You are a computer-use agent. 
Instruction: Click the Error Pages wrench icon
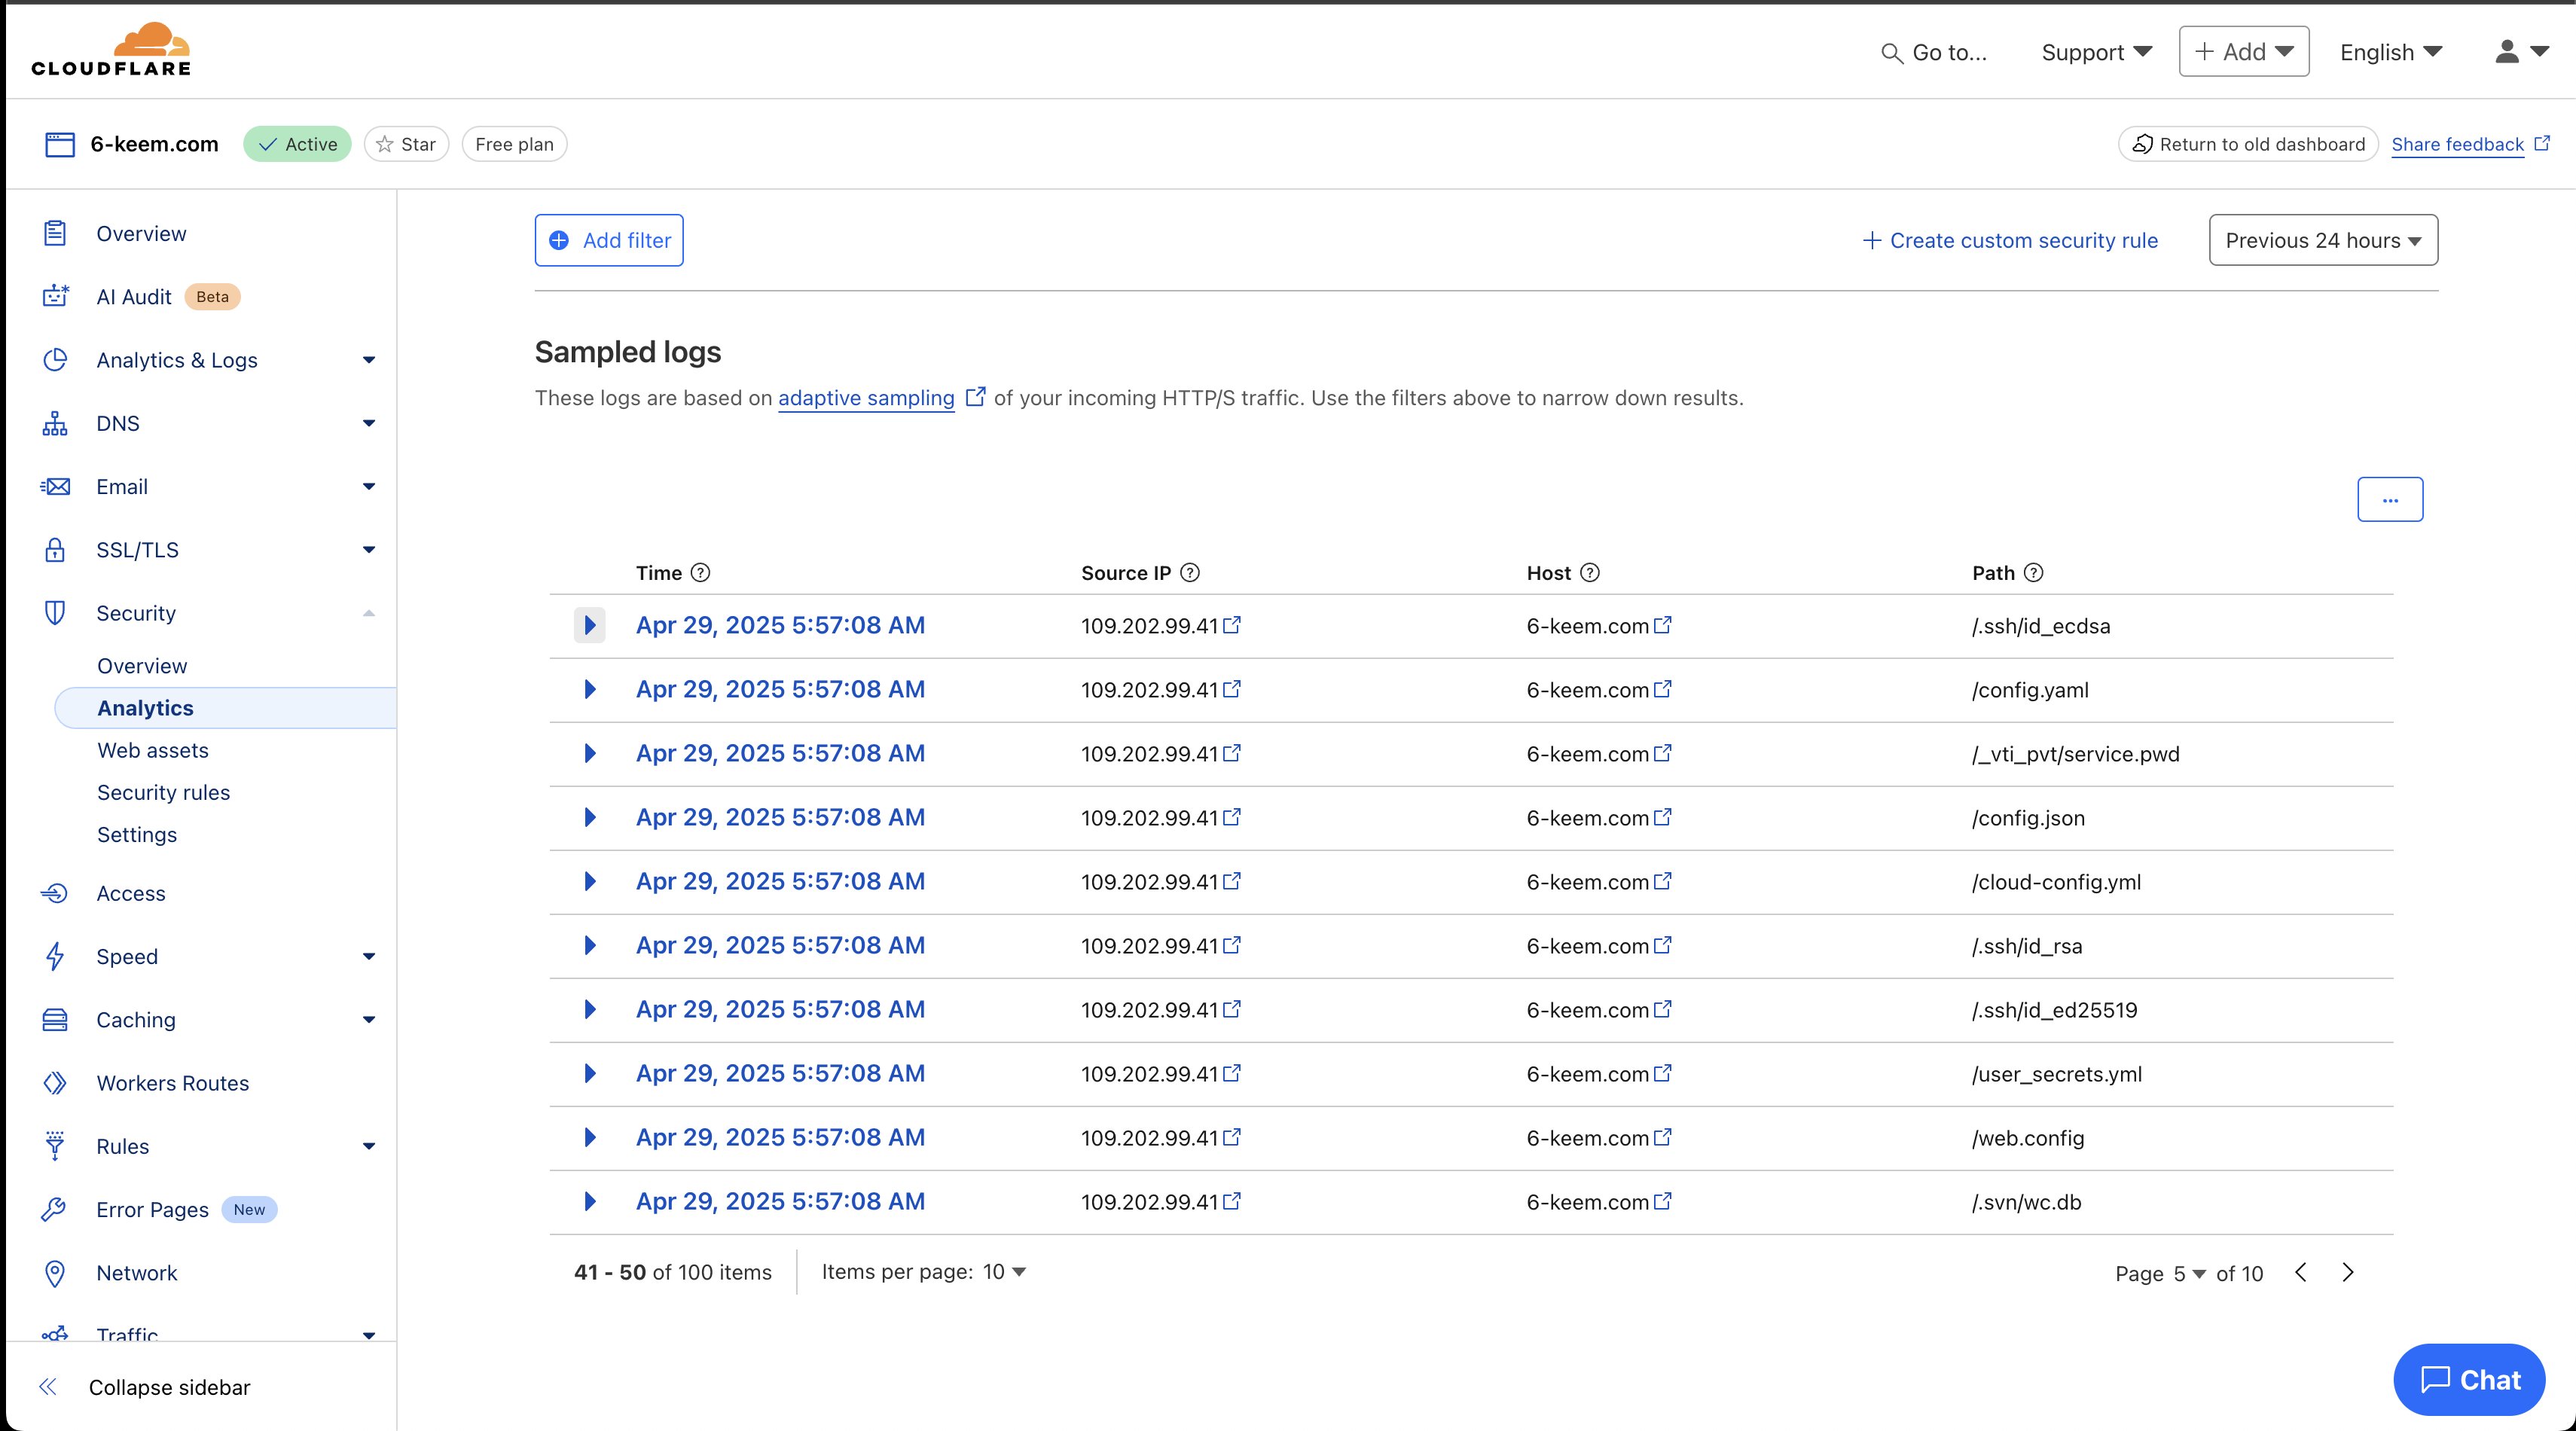tap(55, 1209)
